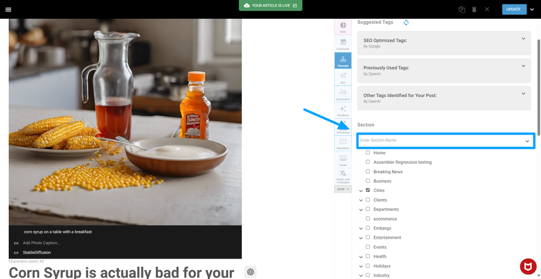Open the dropdown arrow next to Update
The image size is (541, 279).
[532, 9]
